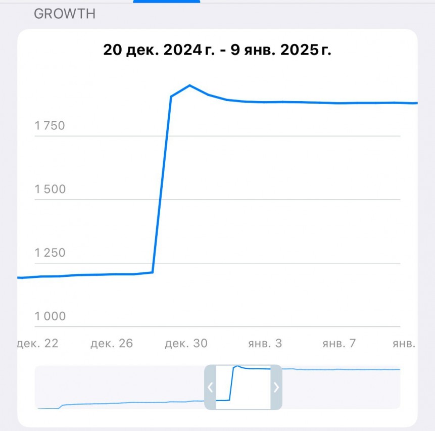Image resolution: width=435 pixels, height=431 pixels.
Task: Tap the flat line segment before the jump
Action: point(91,274)
